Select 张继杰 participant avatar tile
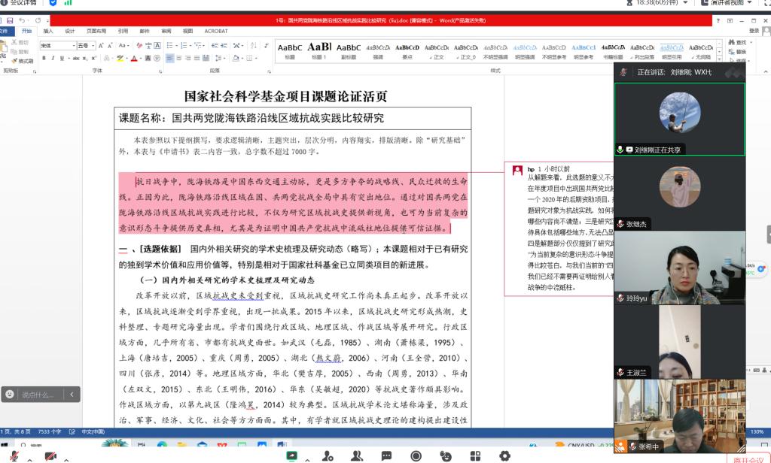 tap(680, 193)
